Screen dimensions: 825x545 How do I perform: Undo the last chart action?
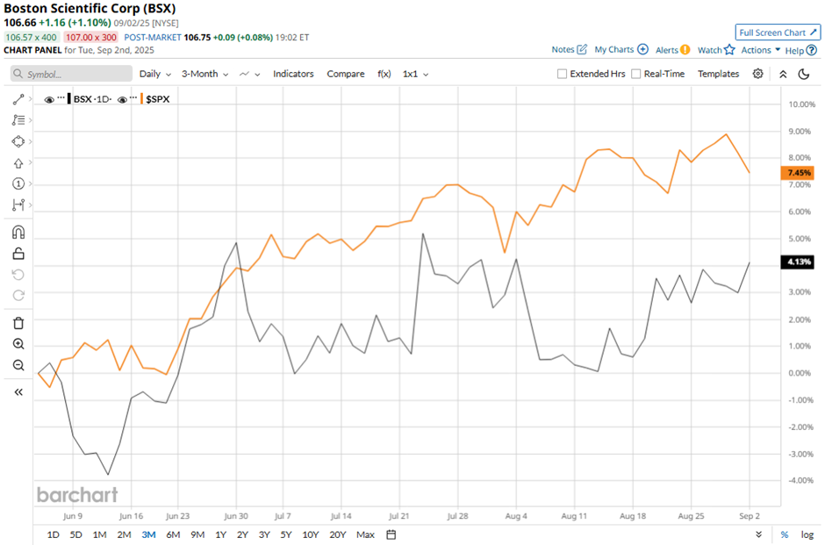[x=18, y=275]
